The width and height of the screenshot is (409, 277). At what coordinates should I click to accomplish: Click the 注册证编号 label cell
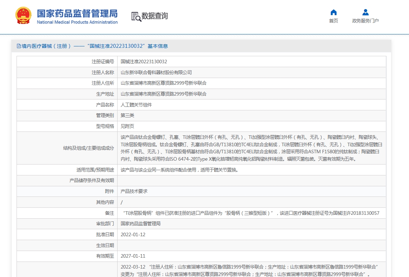click(67, 62)
